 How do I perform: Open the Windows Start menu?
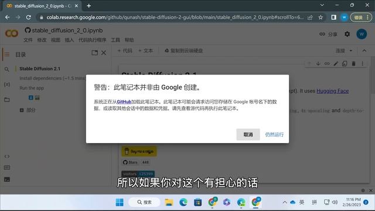click(x=120, y=202)
